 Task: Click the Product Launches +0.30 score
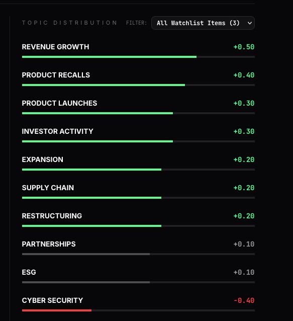tap(244, 103)
